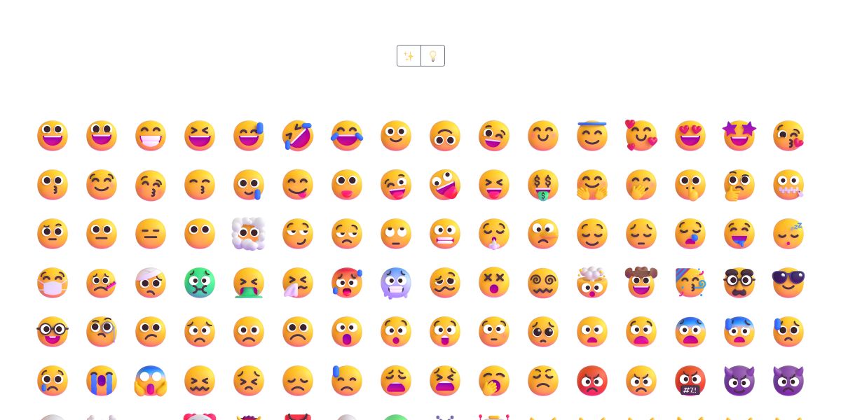
Task: Select the sparkles style toggle button
Action: pos(409,56)
